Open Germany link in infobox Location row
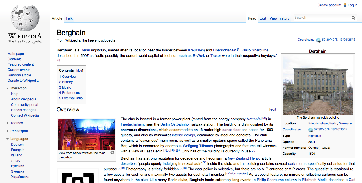362x183 pixels. (x=345, y=124)
